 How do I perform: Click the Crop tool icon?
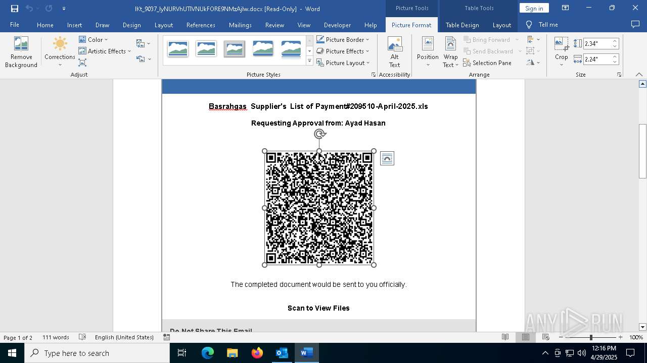point(561,44)
